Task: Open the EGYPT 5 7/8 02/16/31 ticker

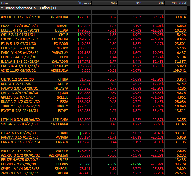Action: pos(19,111)
